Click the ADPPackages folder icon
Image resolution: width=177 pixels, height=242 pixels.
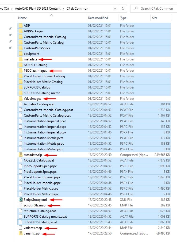pos(21,31)
